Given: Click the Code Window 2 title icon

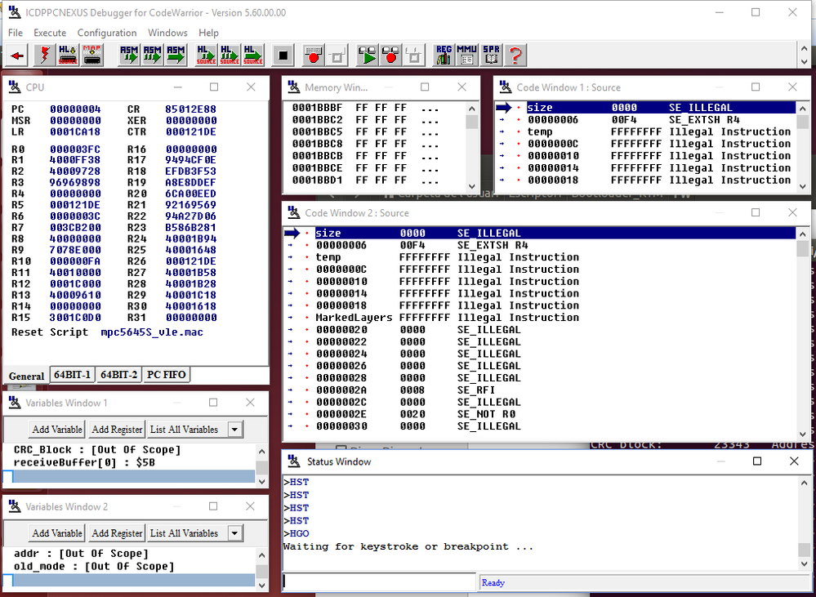Looking at the screenshot, I should pyautogui.click(x=294, y=212).
